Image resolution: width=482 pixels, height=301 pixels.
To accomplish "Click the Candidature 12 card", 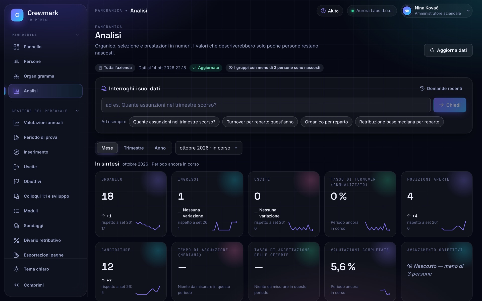I will 131,271.
